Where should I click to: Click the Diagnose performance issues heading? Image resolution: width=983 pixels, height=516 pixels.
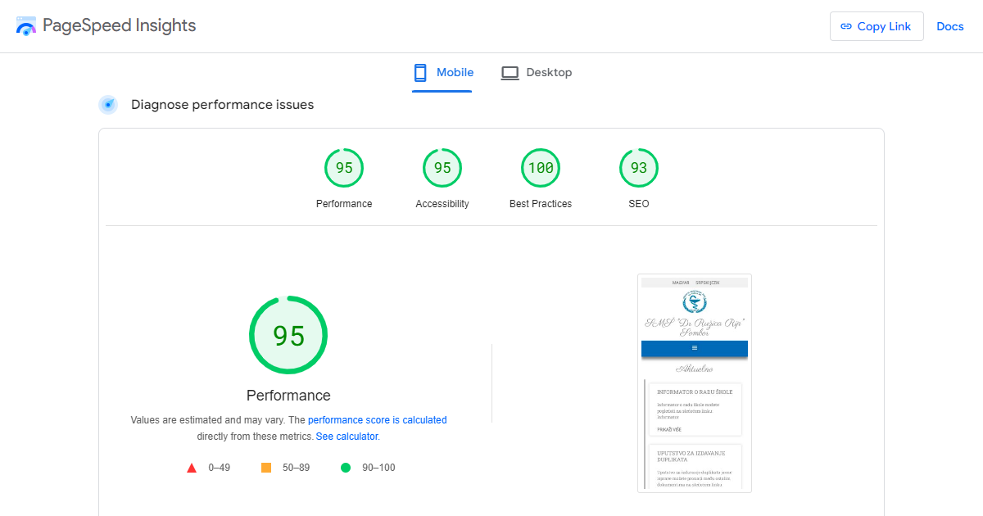(x=222, y=105)
